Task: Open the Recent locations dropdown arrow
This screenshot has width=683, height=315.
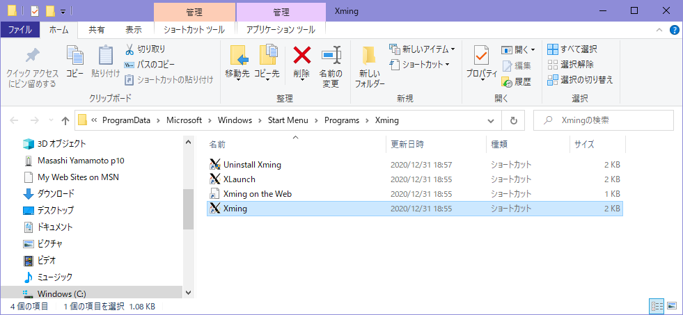Action: click(x=52, y=120)
